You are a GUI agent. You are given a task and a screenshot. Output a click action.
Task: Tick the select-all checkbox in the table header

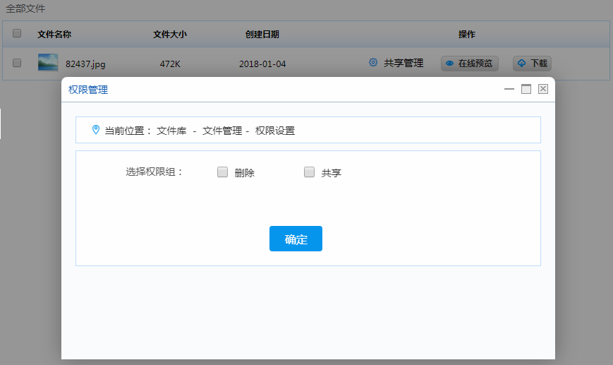[17, 33]
